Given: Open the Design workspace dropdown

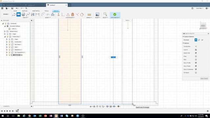Looking at the screenshot, I should (6, 14).
